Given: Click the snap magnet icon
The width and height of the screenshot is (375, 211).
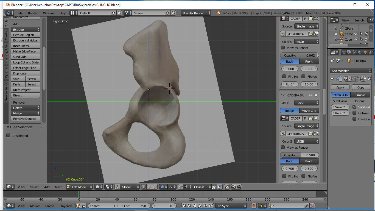Looking at the screenshot, I should click(x=180, y=187).
